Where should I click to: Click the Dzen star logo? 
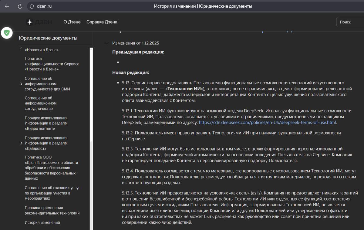click(29, 22)
